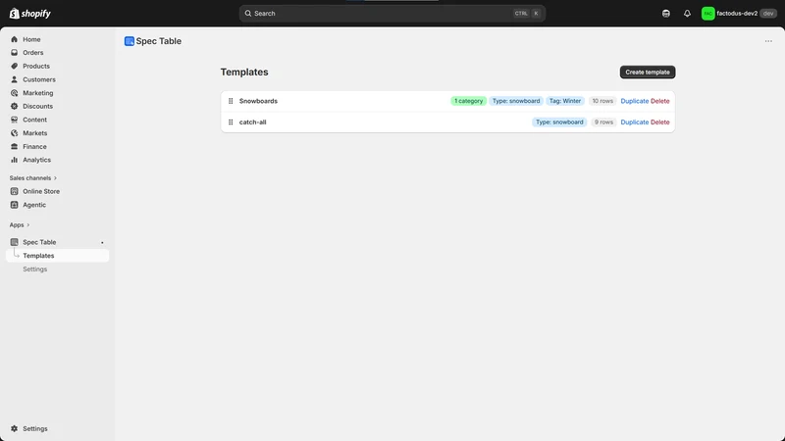
Task: Delete the Snowboards template
Action: click(x=659, y=101)
